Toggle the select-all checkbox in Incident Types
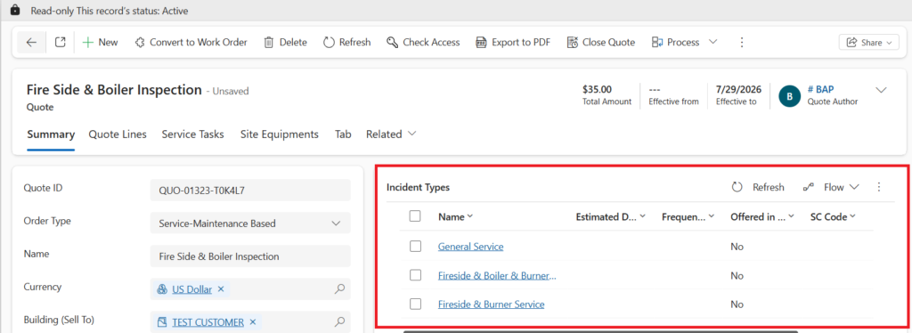The height and width of the screenshot is (333, 912). 415,216
